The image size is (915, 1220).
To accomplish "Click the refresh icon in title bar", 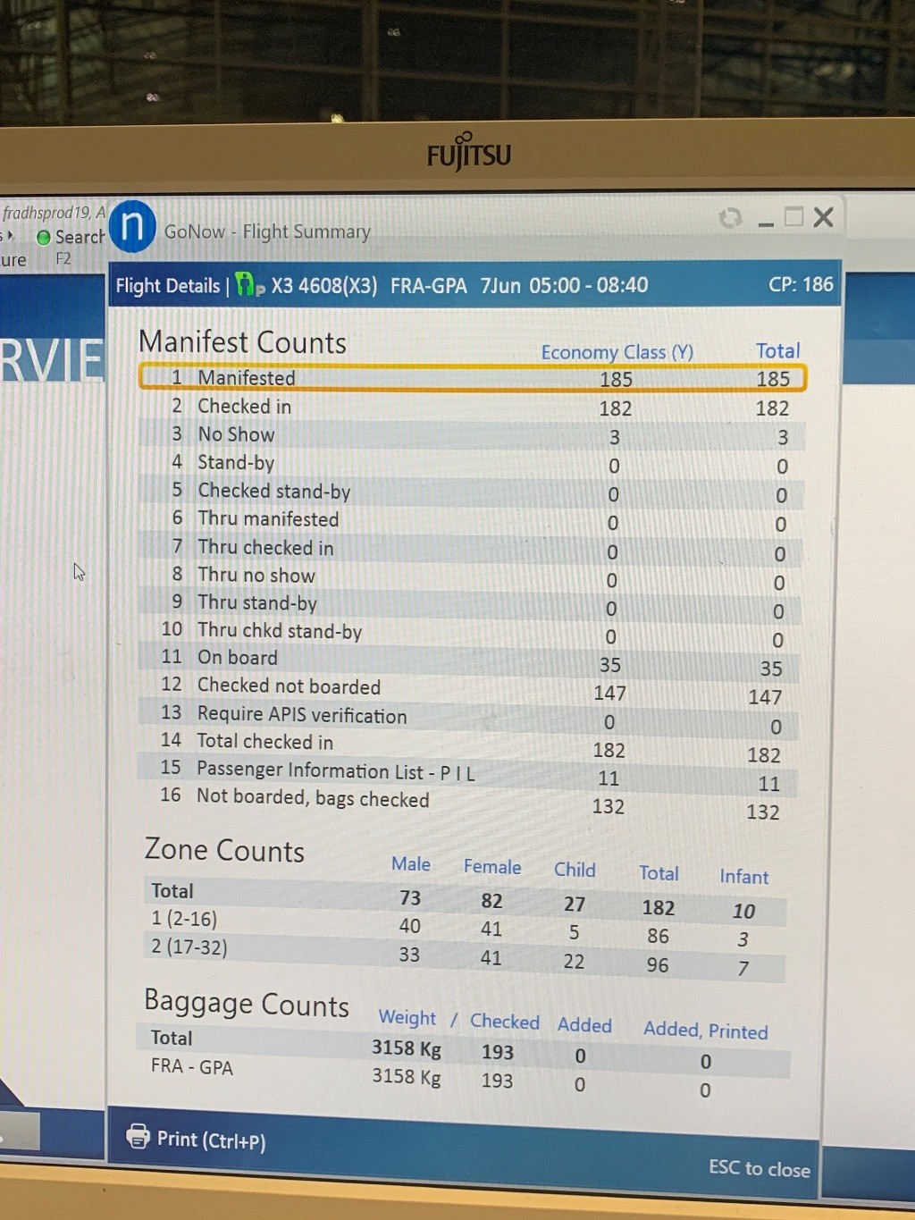I will click(x=730, y=217).
